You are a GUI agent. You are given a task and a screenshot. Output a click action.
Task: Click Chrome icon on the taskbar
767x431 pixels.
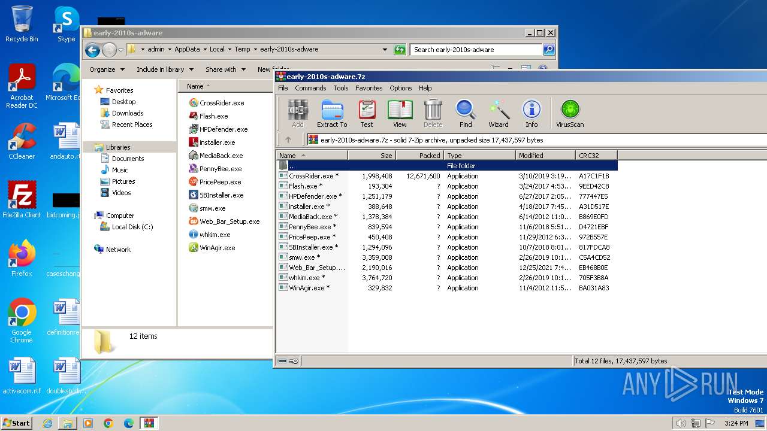[108, 423]
